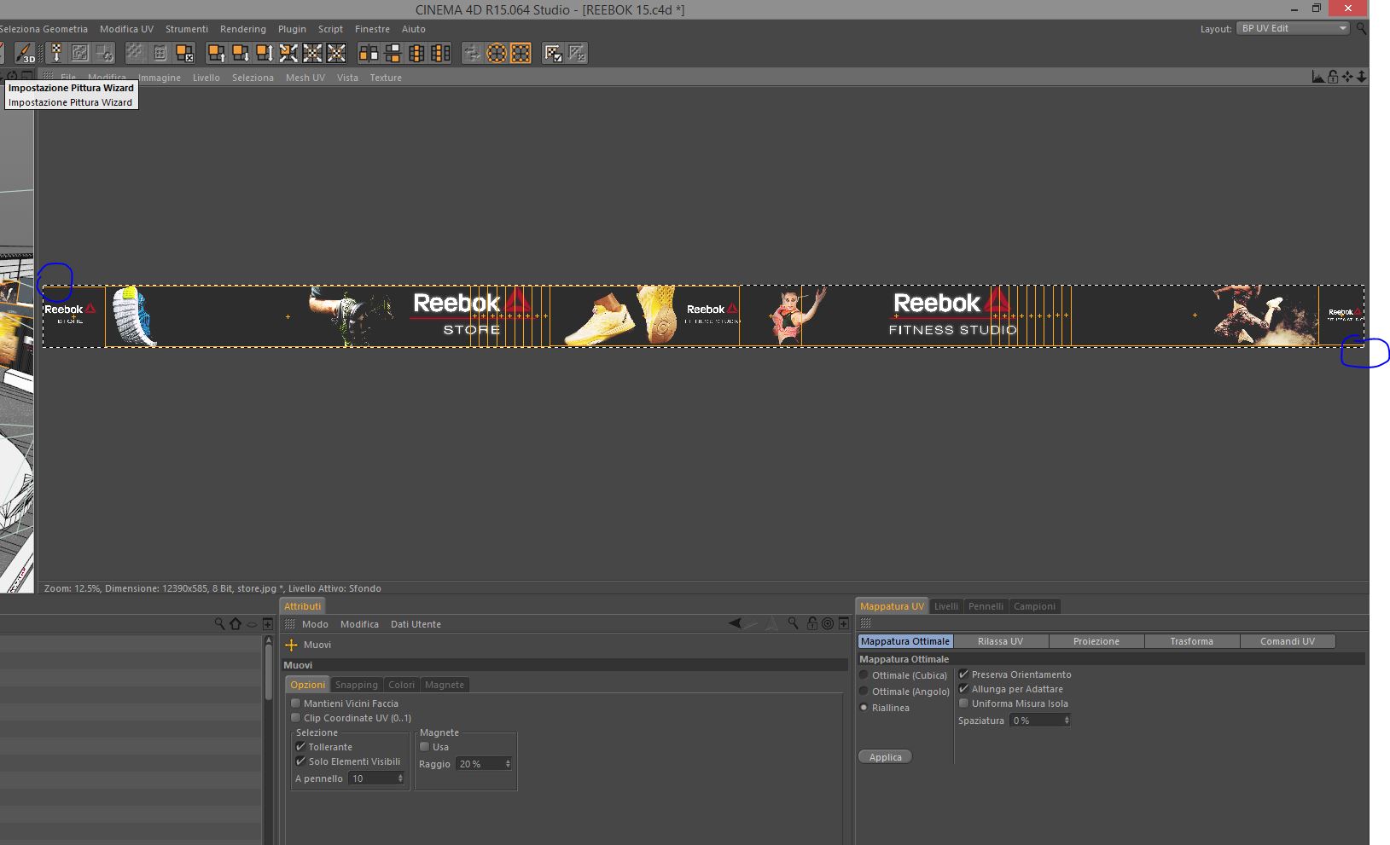Image resolution: width=1390 pixels, height=845 pixels.
Task: Click the magnifier icon in Attributi panel
Action: pyautogui.click(x=793, y=623)
